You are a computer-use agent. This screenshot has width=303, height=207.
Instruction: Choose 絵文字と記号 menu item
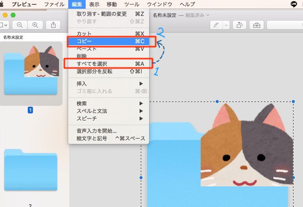(109, 138)
